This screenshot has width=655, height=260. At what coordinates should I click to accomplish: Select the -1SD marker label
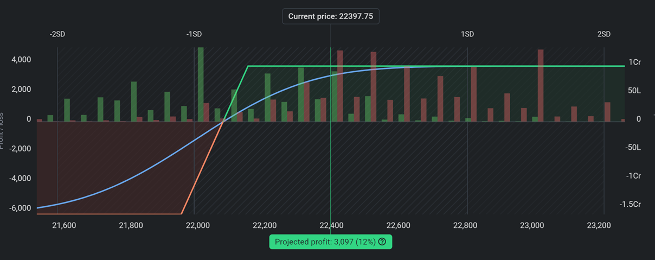pos(194,34)
